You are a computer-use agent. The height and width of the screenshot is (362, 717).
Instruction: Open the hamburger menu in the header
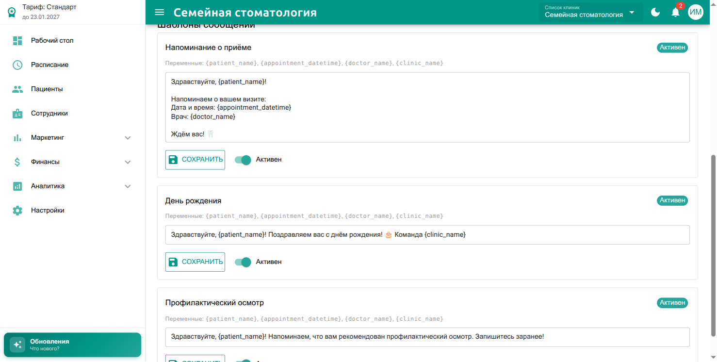(x=160, y=12)
